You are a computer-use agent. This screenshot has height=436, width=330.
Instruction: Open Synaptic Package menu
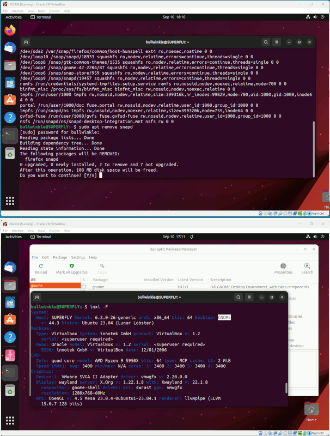click(60, 257)
